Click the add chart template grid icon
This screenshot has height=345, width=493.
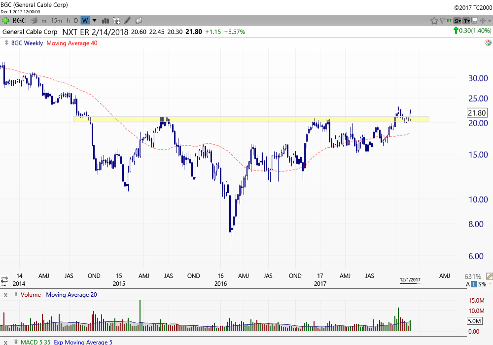pyautogui.click(x=116, y=21)
